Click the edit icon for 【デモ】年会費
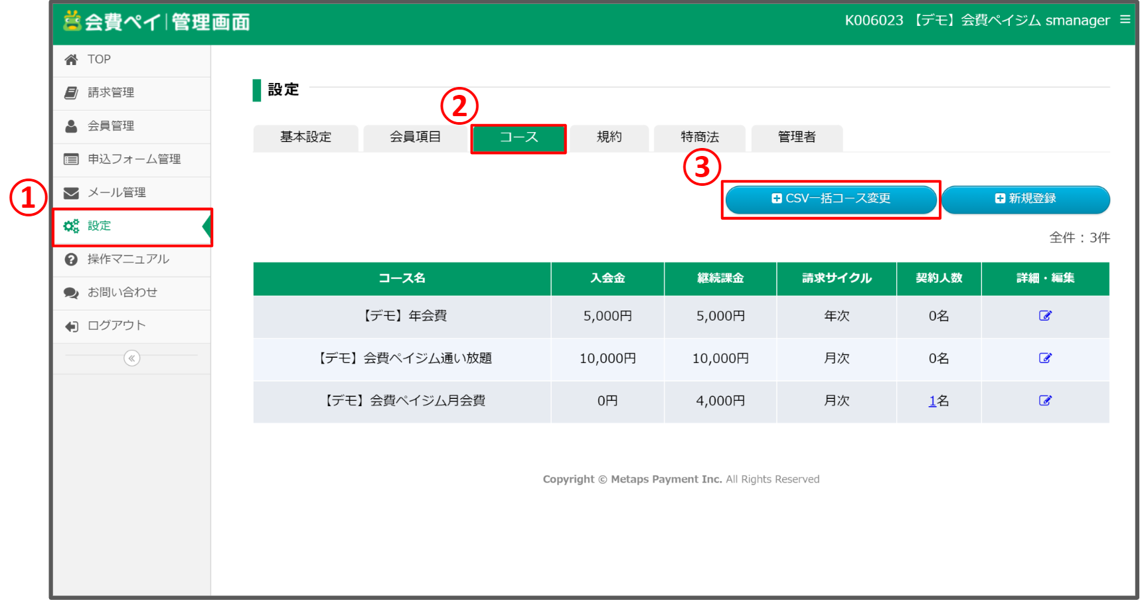1140x600 pixels. [x=1045, y=316]
